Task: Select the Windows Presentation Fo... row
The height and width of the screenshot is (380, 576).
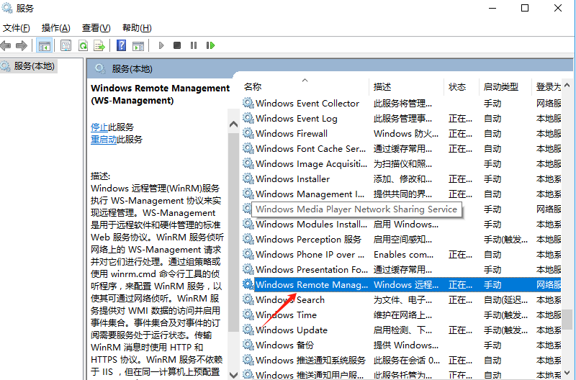Action: pos(401,269)
